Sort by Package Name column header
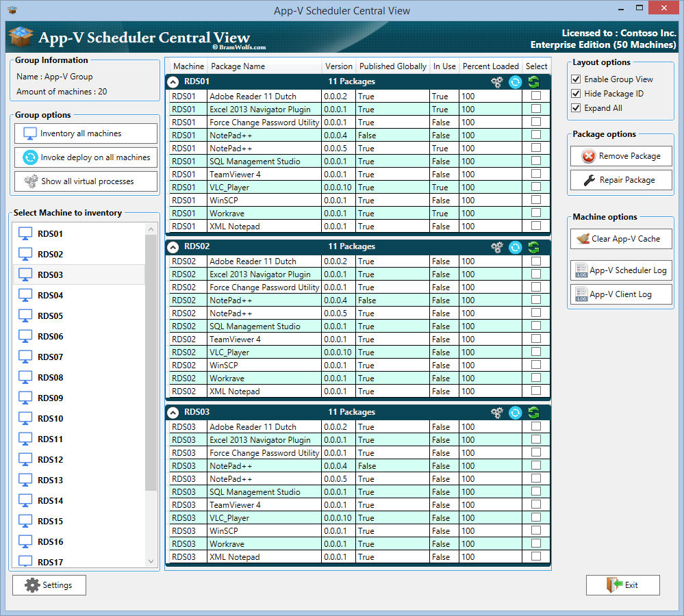Screen dimensions: 684x616 (238, 66)
